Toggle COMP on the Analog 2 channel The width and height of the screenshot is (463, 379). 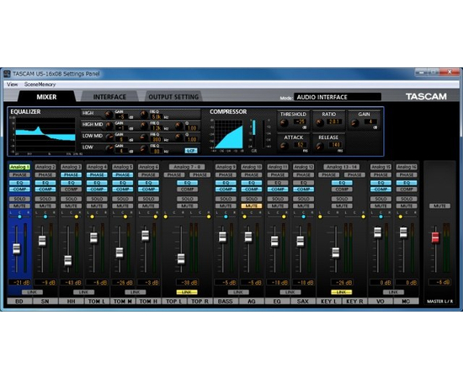[x=45, y=189]
